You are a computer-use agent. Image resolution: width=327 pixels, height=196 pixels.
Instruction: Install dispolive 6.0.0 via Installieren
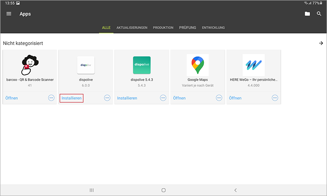pyautogui.click(x=72, y=98)
